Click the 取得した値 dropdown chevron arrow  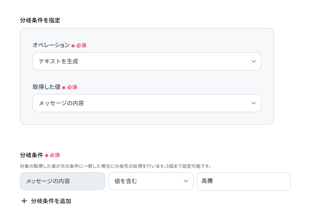pos(254,103)
